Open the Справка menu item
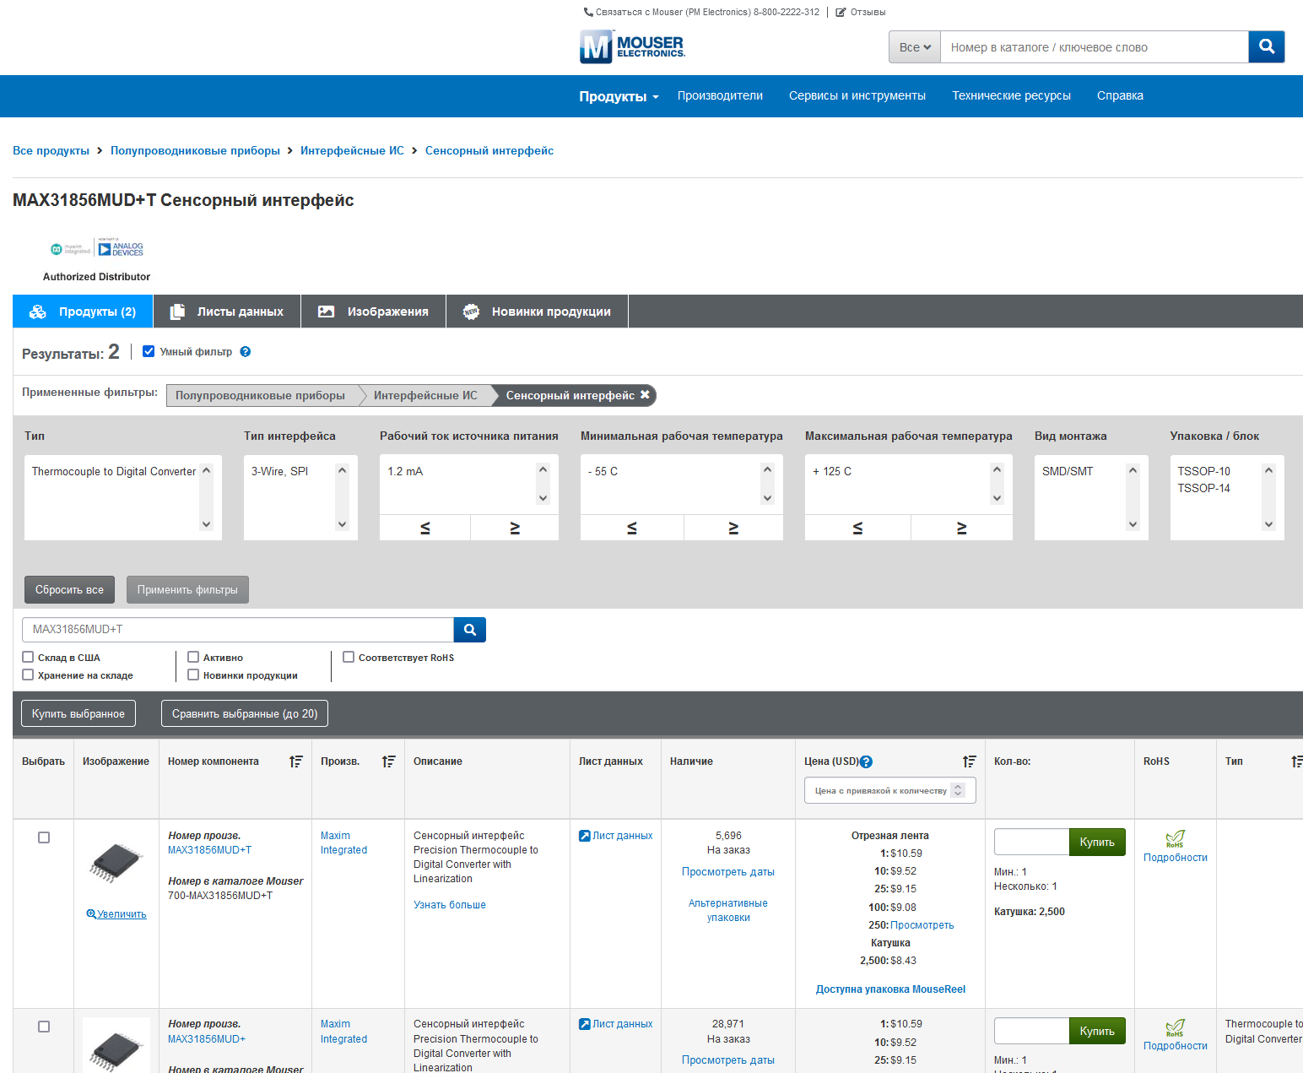Viewport: 1303px width, 1073px height. [1120, 95]
